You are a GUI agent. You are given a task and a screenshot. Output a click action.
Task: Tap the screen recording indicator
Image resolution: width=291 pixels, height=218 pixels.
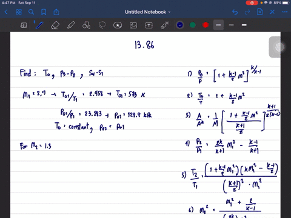[x=252, y=3]
